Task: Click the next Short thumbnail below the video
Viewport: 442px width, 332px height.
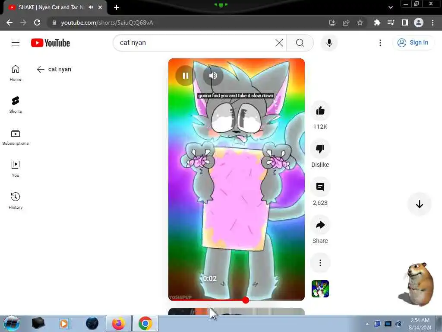Action: pos(236,311)
